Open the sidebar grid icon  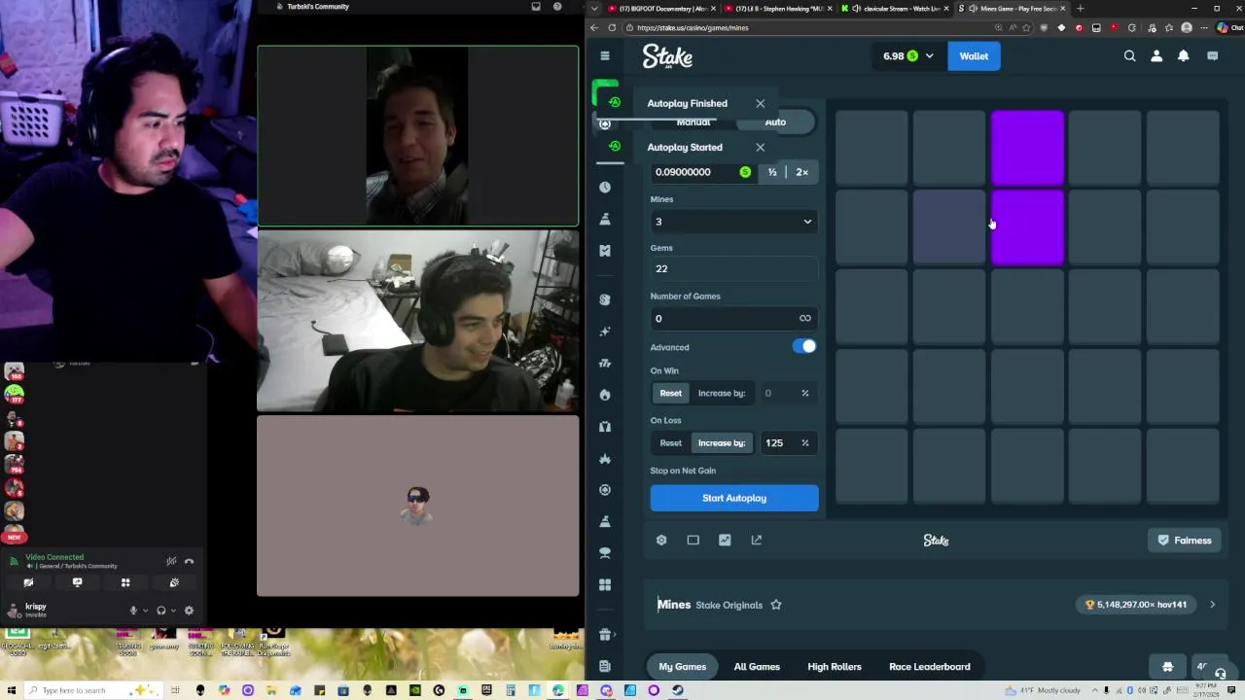[605, 584]
